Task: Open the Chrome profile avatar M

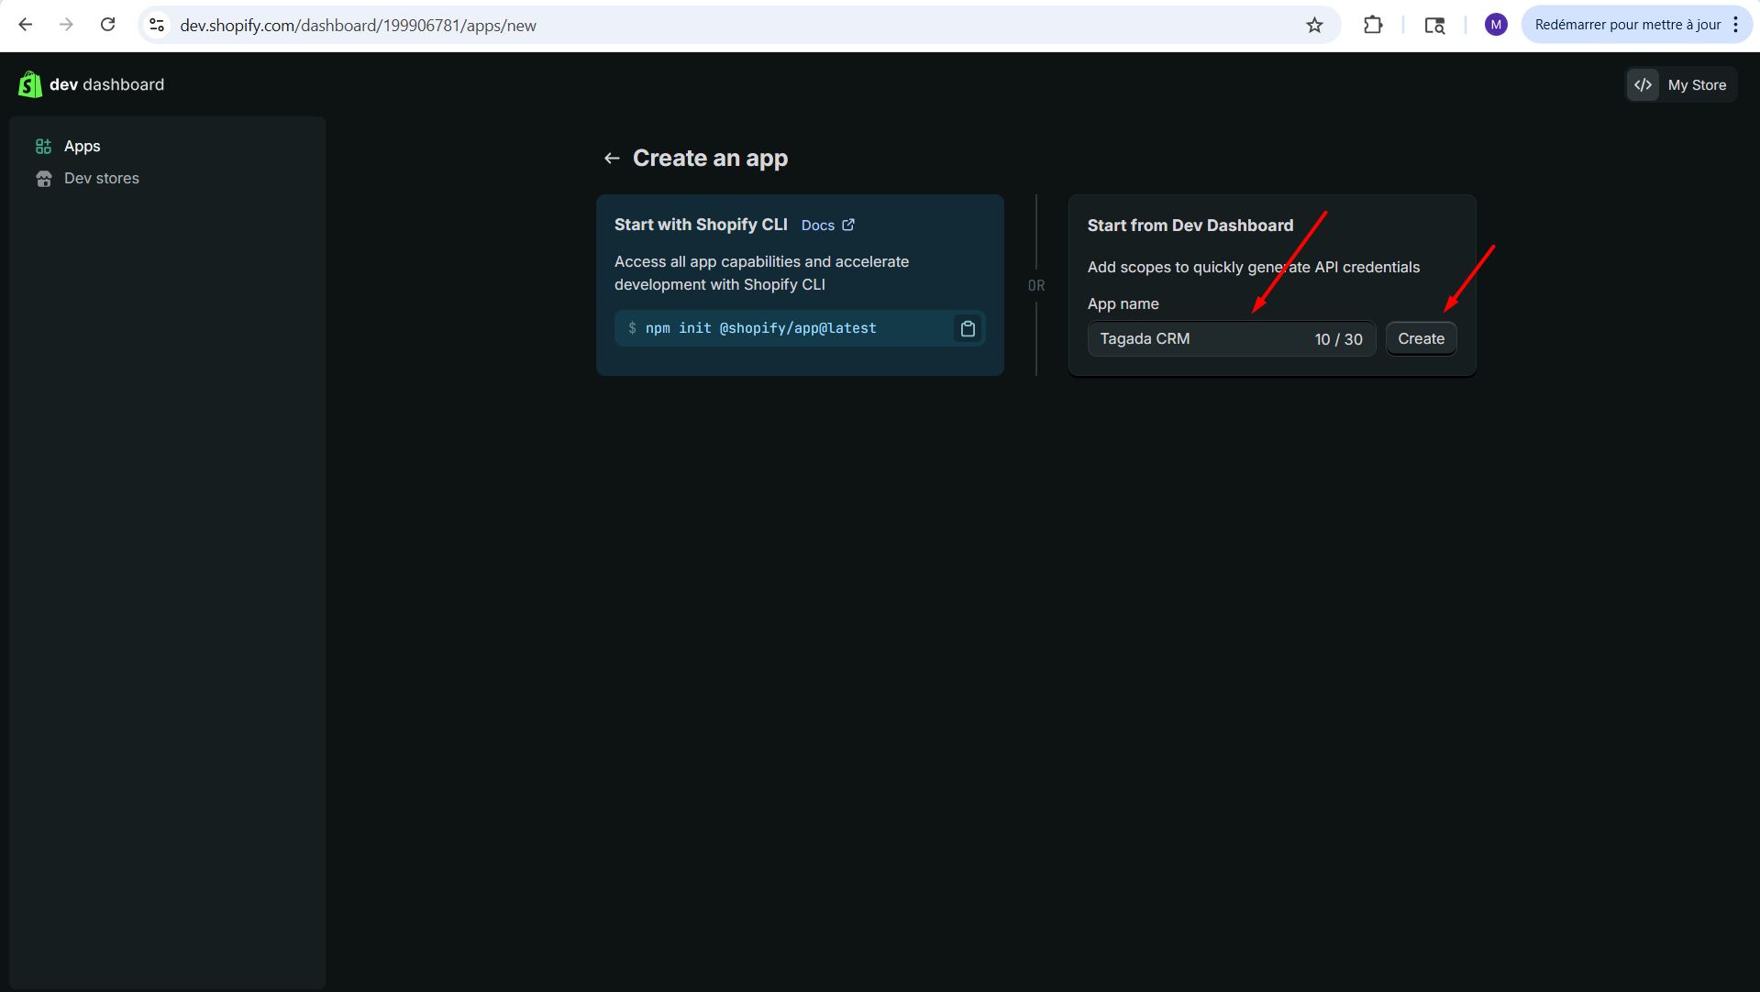Action: click(x=1495, y=25)
